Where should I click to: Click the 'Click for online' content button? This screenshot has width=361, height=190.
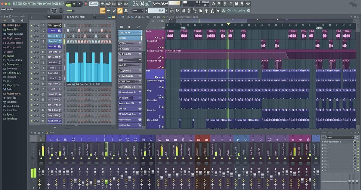[x=238, y=10]
